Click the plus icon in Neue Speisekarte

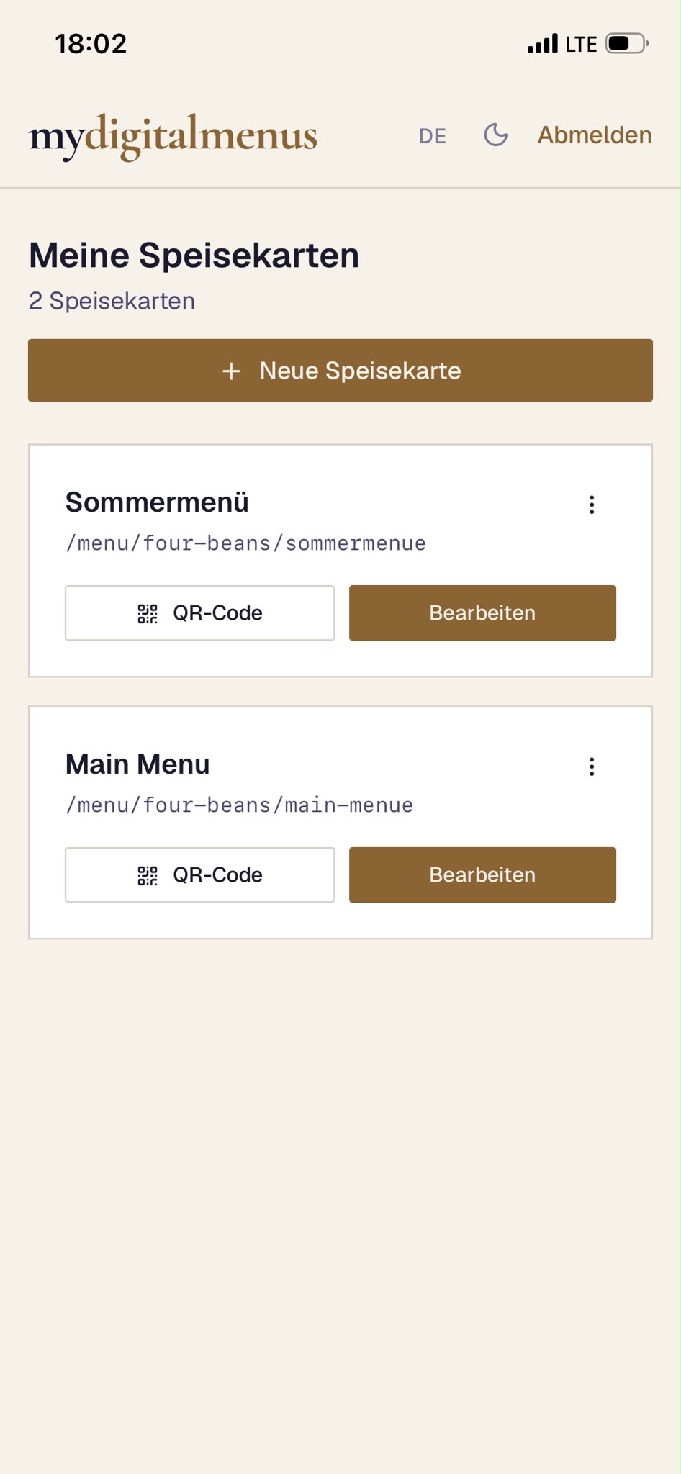[231, 371]
